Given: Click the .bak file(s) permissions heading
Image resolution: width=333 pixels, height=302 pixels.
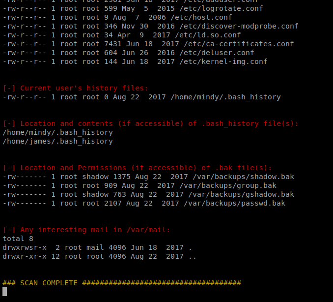Looking at the screenshot, I should click(137, 168).
